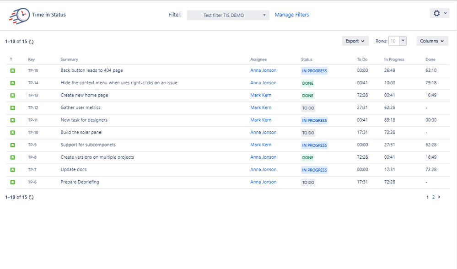Click summary 'Support for subcomponets'
The image size is (457, 269).
point(88,145)
